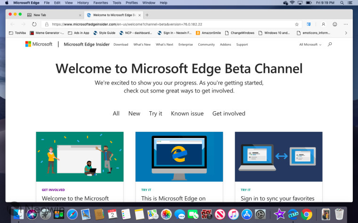Image resolution: width=358 pixels, height=223 pixels.
Task: Open the profile icon in the toolbar
Action: click(x=323, y=24)
